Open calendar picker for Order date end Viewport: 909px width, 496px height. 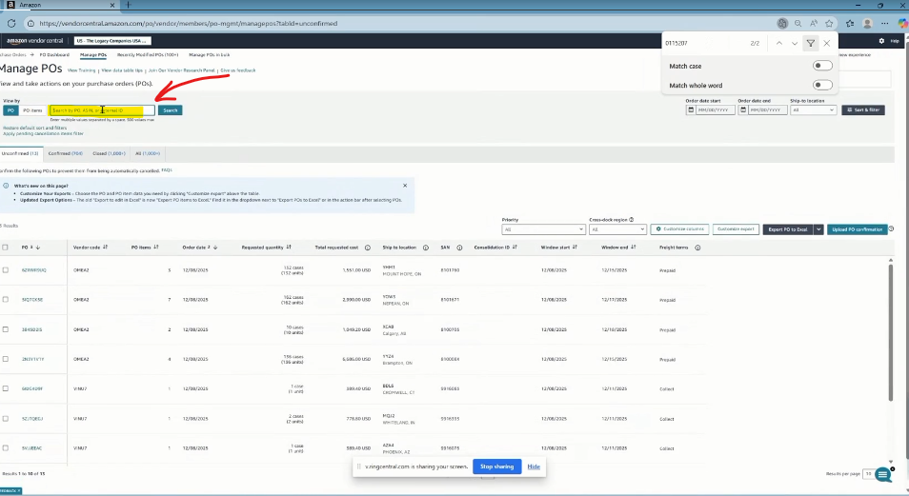coord(742,109)
